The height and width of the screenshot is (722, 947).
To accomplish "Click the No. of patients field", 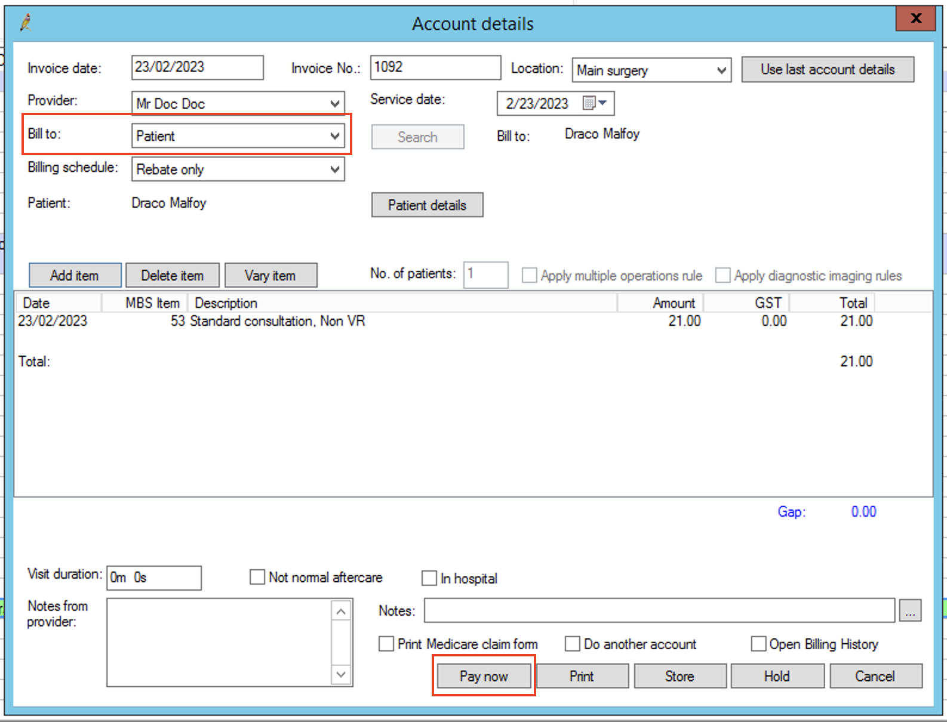I will (486, 274).
